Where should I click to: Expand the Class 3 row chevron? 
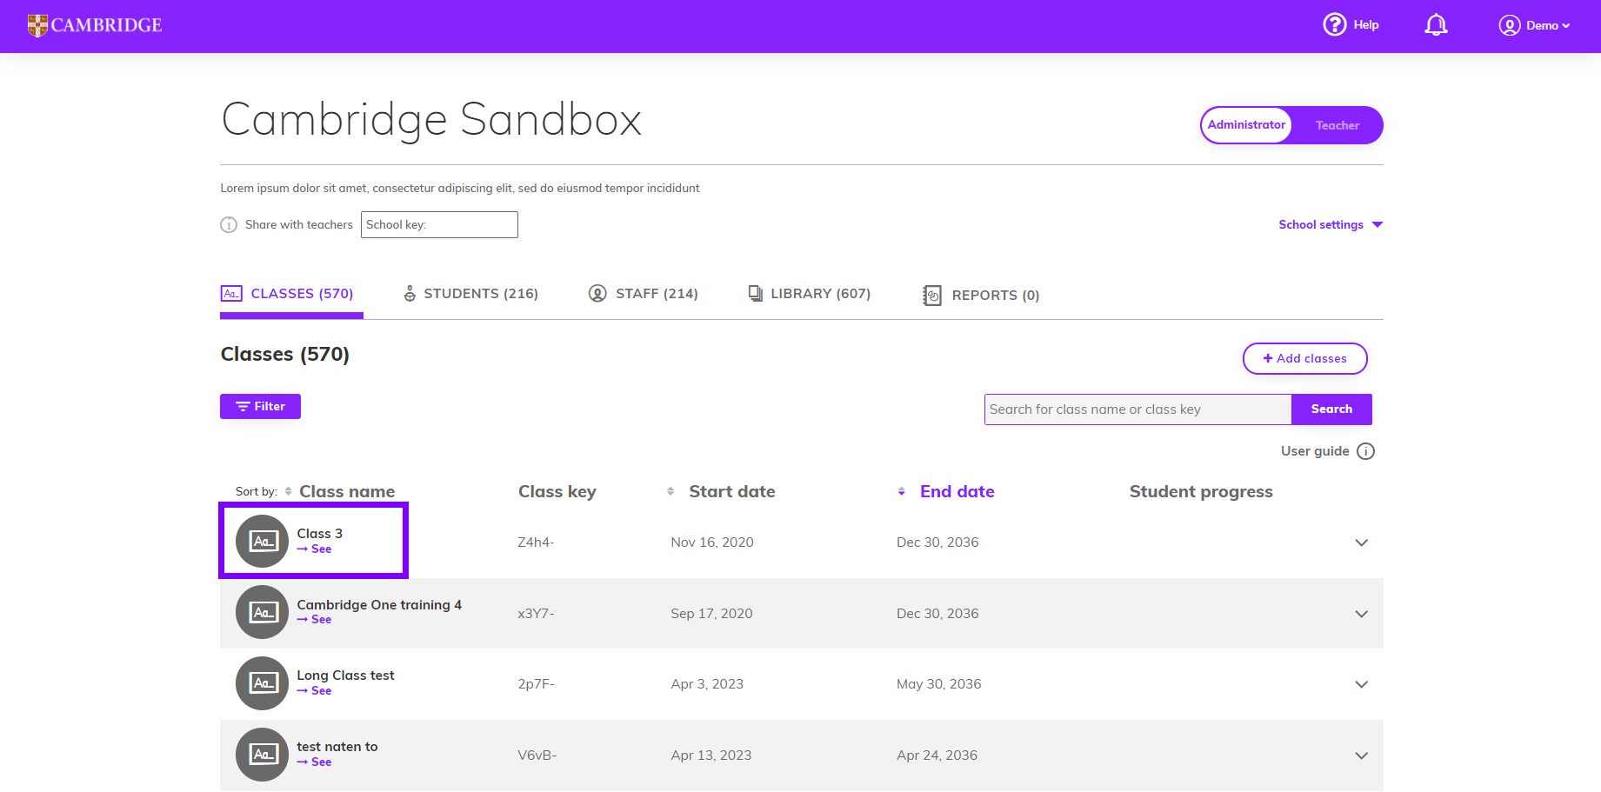[x=1362, y=542]
